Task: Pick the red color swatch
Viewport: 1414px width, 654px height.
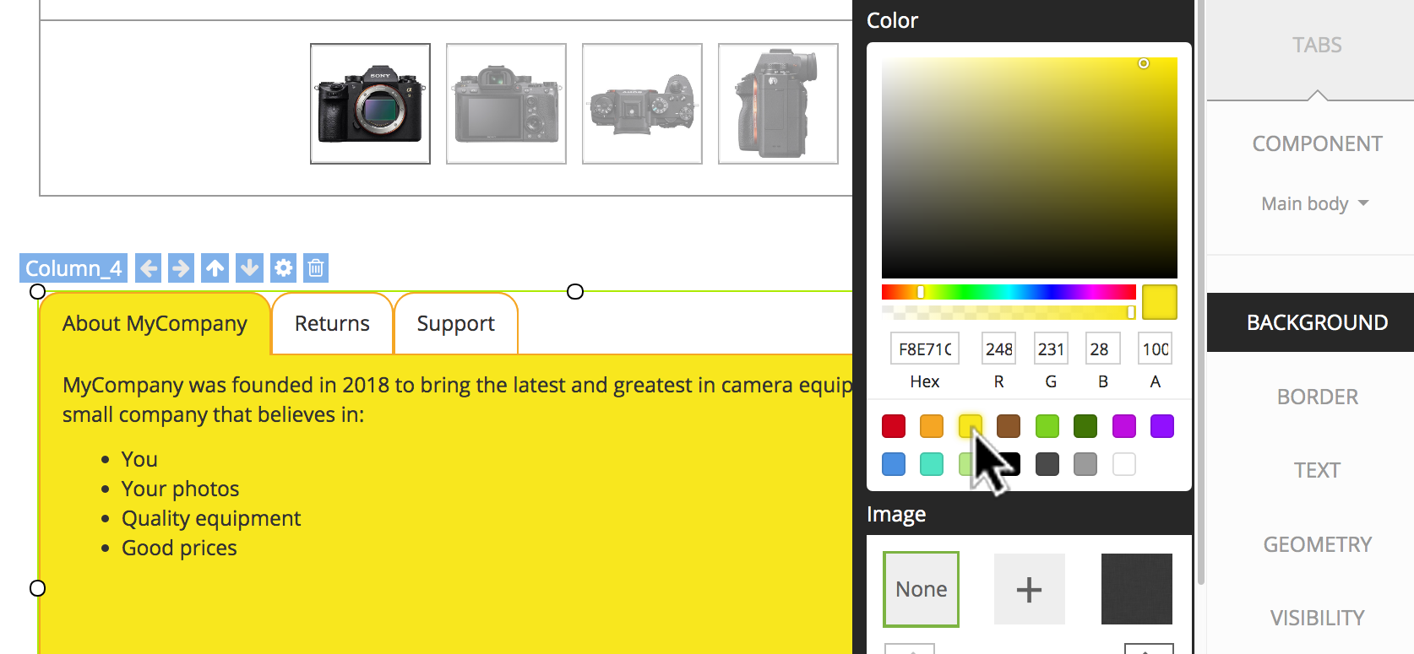Action: pos(893,426)
